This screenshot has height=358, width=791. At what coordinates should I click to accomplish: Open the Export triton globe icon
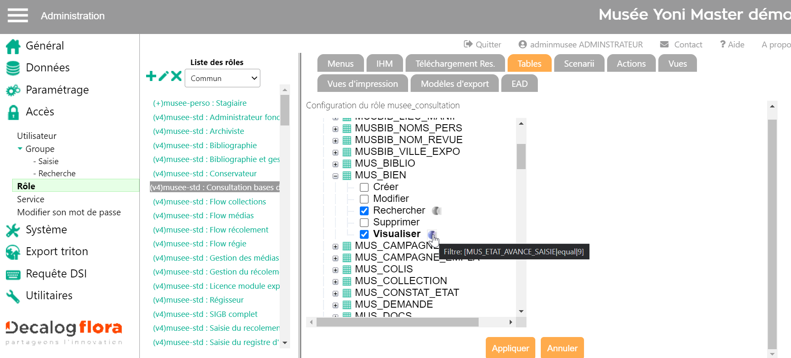click(x=13, y=252)
